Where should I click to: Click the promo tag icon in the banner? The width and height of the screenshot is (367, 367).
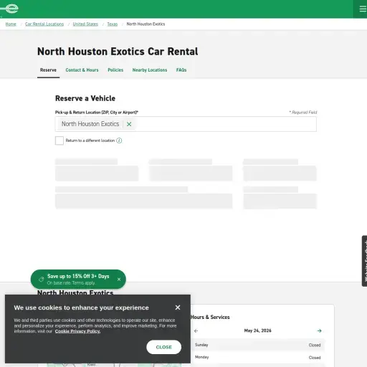tap(42, 280)
